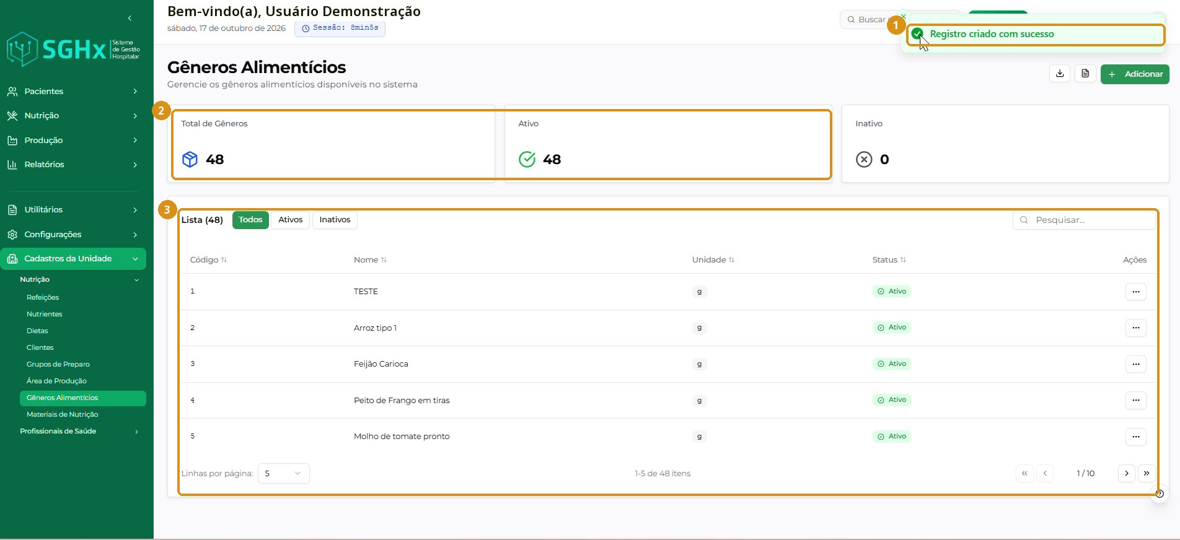
Task: Open actions menu for Feijão Carioca
Action: [x=1135, y=364]
